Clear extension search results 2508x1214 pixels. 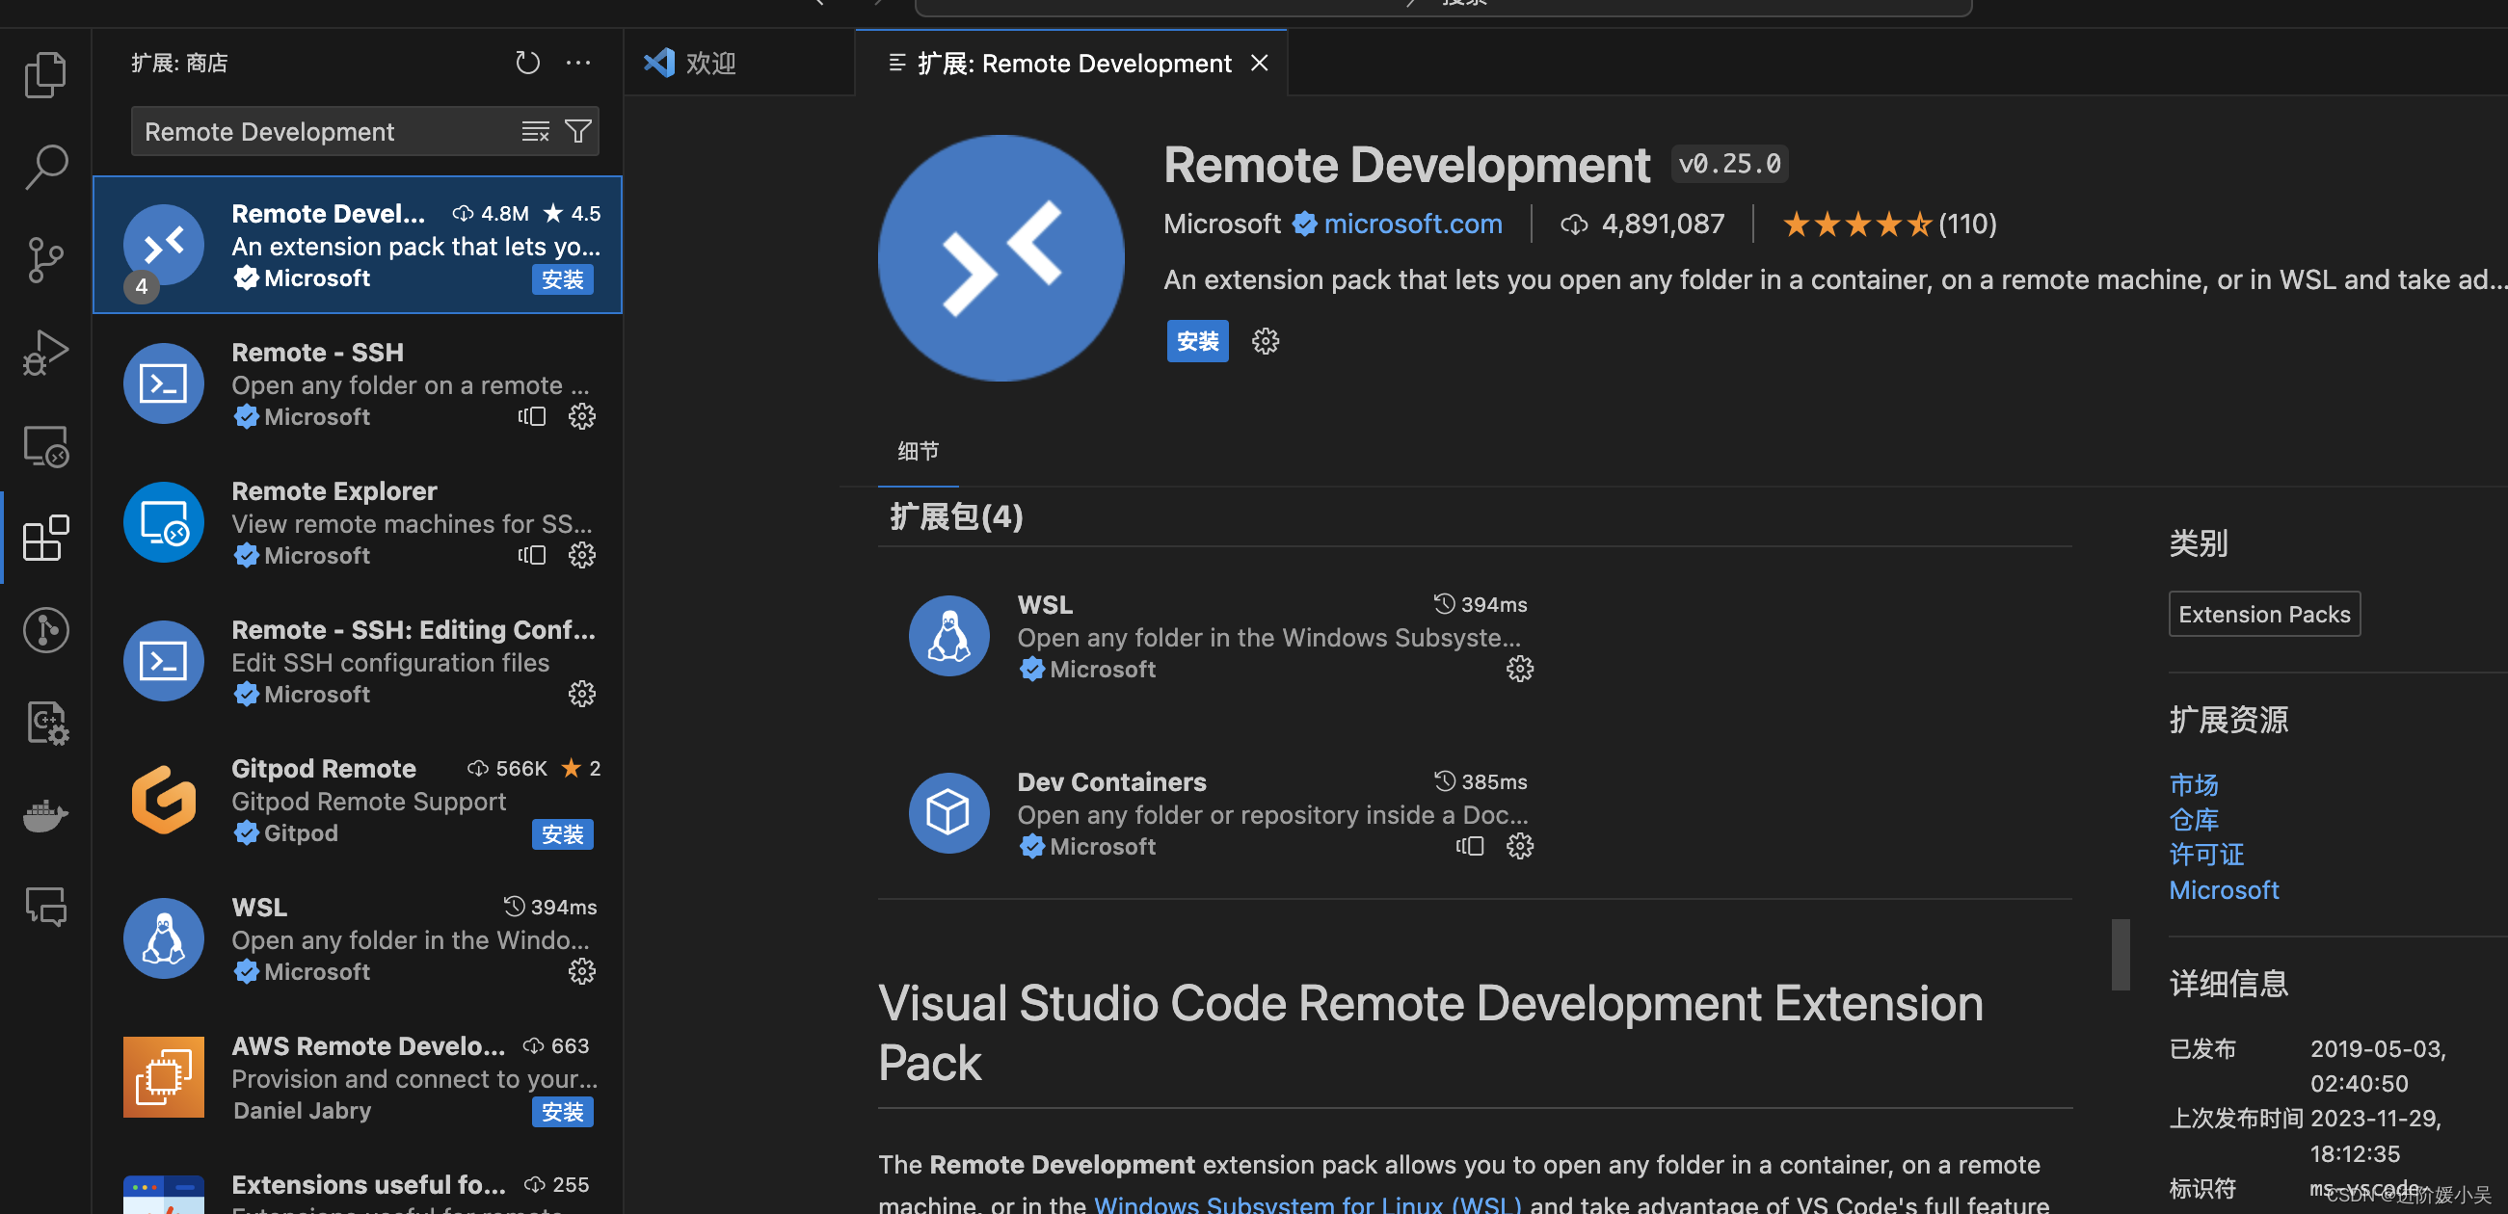pos(535,131)
